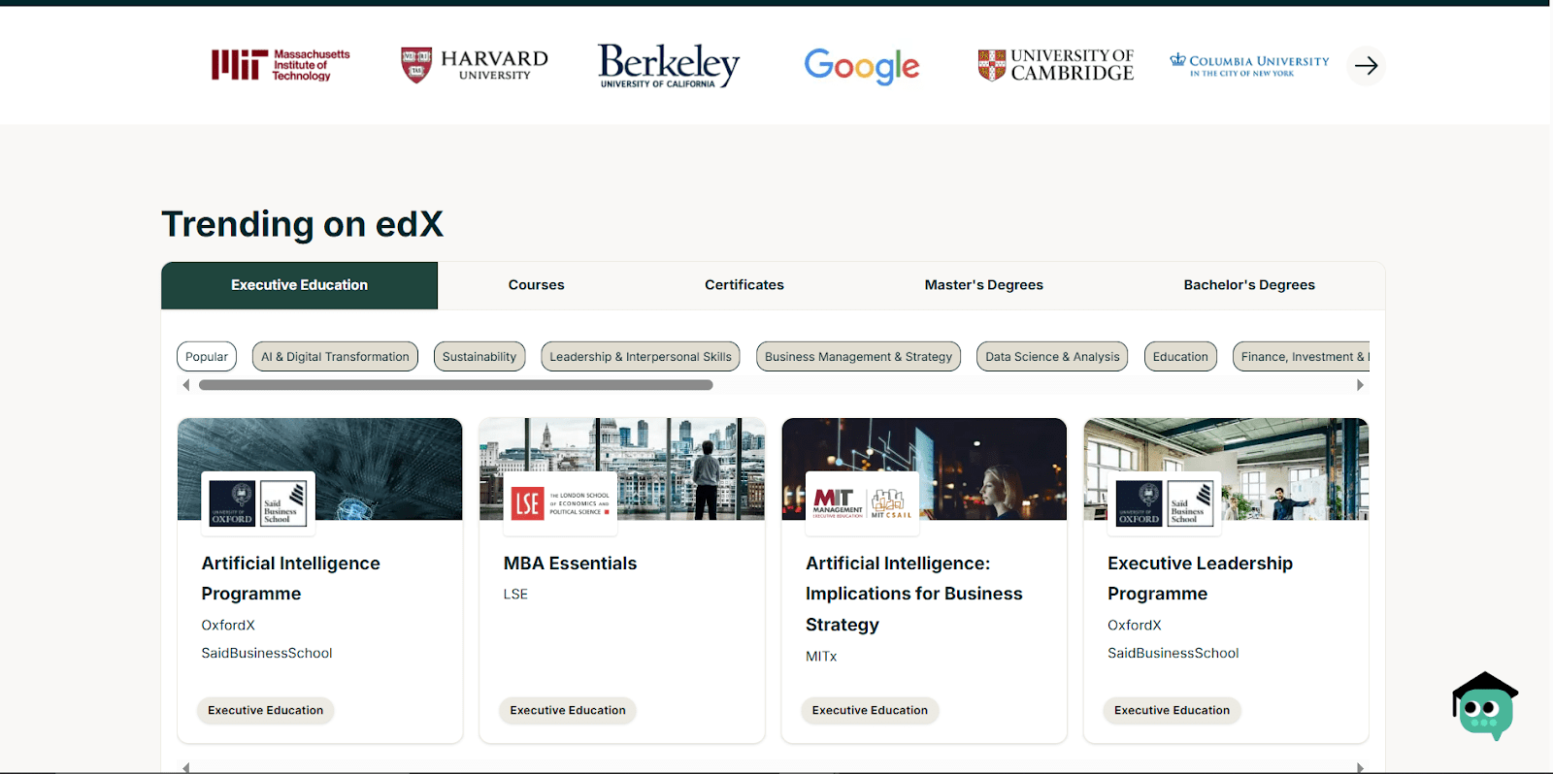Filter by Sustainability
The image size is (1553, 774).
479,357
